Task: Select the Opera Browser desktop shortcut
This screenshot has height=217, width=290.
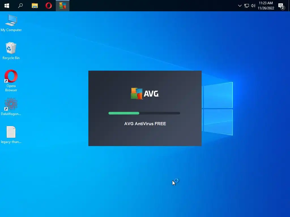Action: pyautogui.click(x=11, y=81)
